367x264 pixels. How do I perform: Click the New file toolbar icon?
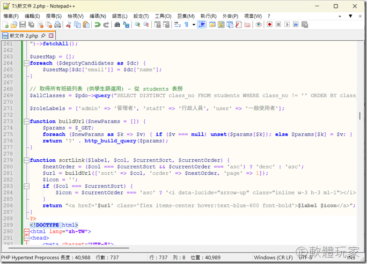coord(6,25)
